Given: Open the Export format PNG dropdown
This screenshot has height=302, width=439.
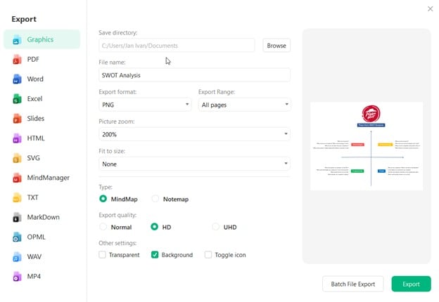Looking at the screenshot, I should pos(145,104).
